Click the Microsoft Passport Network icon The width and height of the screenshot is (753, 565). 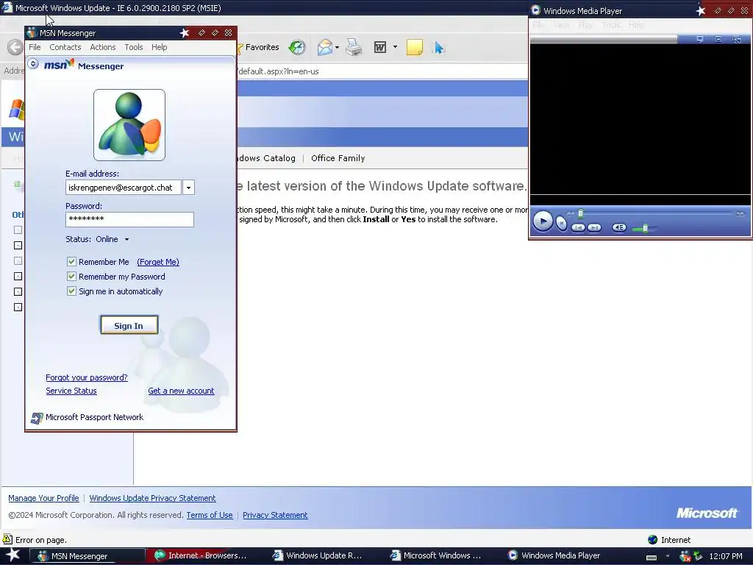coord(37,418)
